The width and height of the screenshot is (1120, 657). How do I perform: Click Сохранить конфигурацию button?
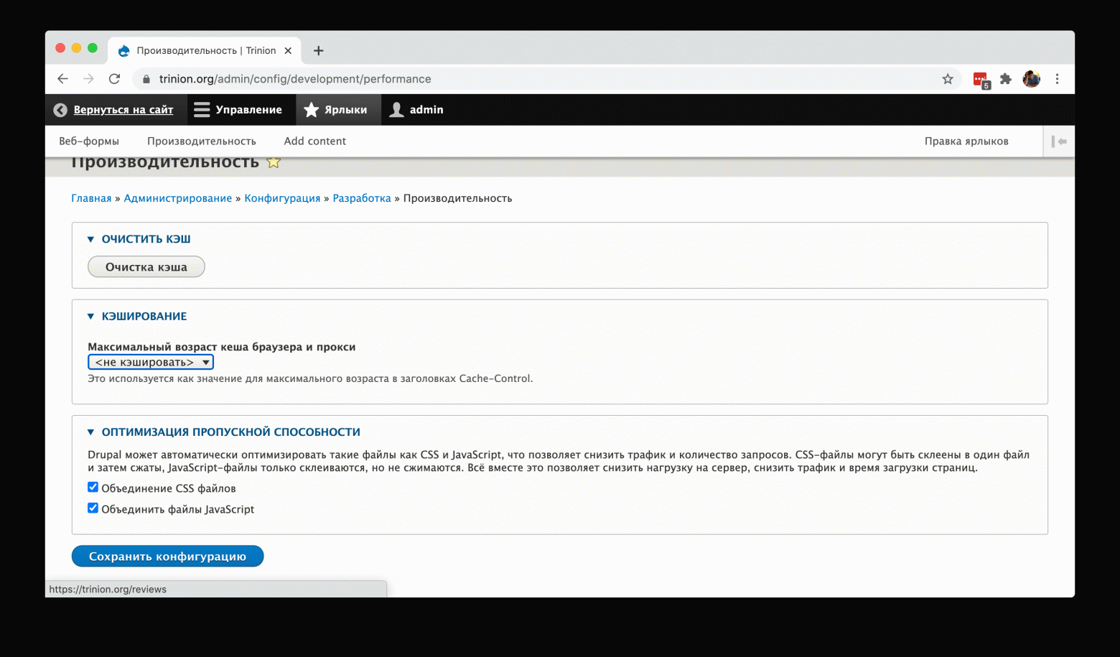click(x=167, y=556)
